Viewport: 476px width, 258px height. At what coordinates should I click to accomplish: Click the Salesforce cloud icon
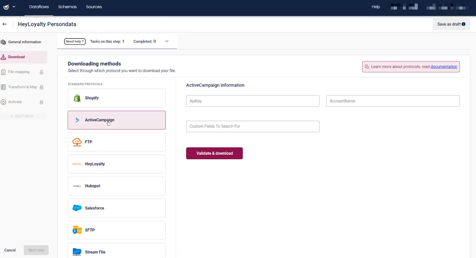pyautogui.click(x=77, y=208)
